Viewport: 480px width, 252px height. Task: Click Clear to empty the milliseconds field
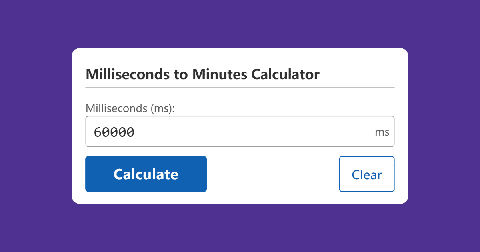point(366,174)
